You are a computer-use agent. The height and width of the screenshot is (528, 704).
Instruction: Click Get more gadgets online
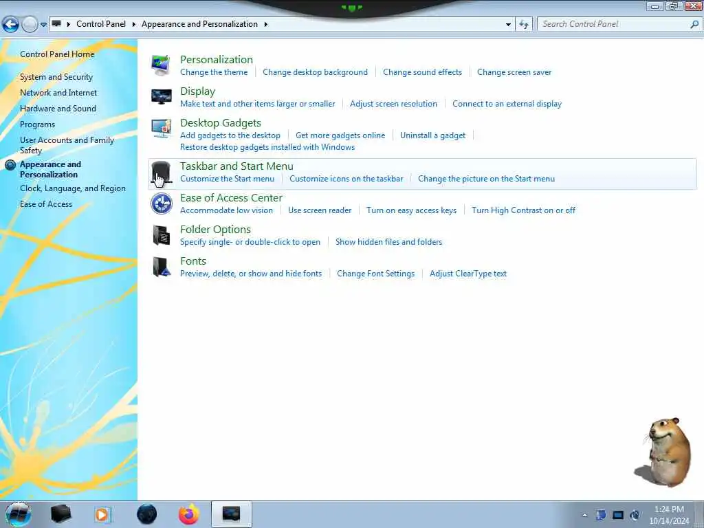(x=340, y=135)
